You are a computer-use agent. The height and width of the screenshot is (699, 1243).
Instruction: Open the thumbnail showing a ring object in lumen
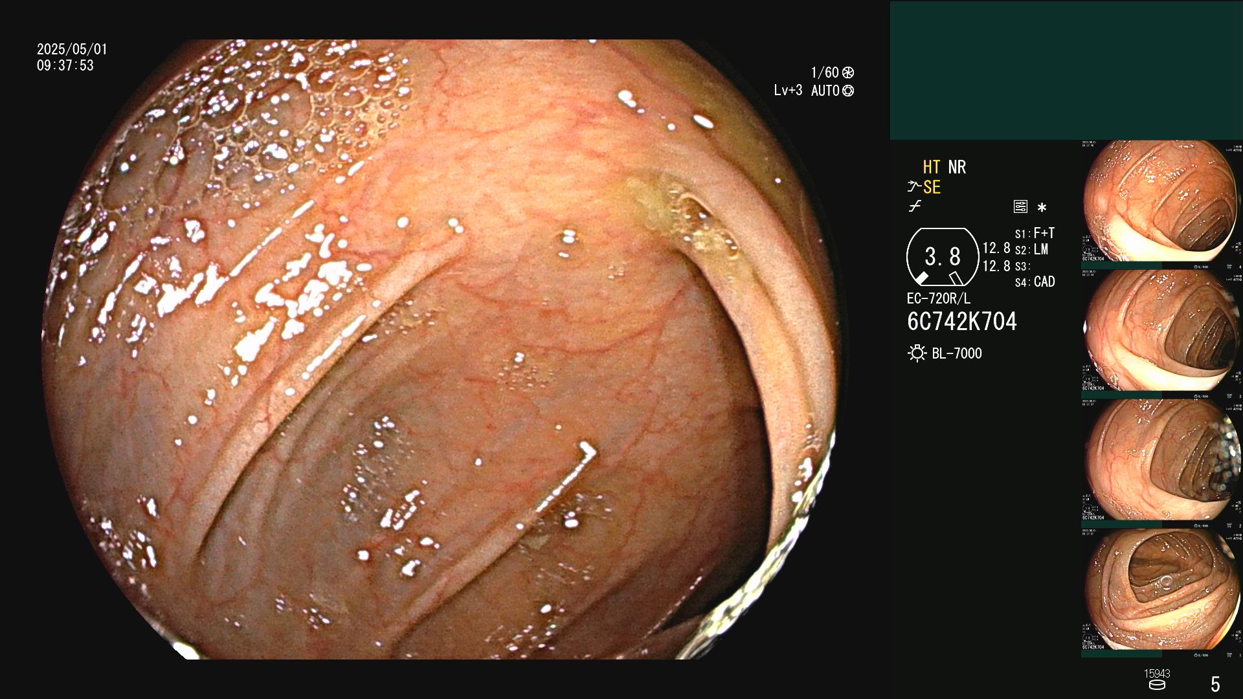tap(1161, 593)
